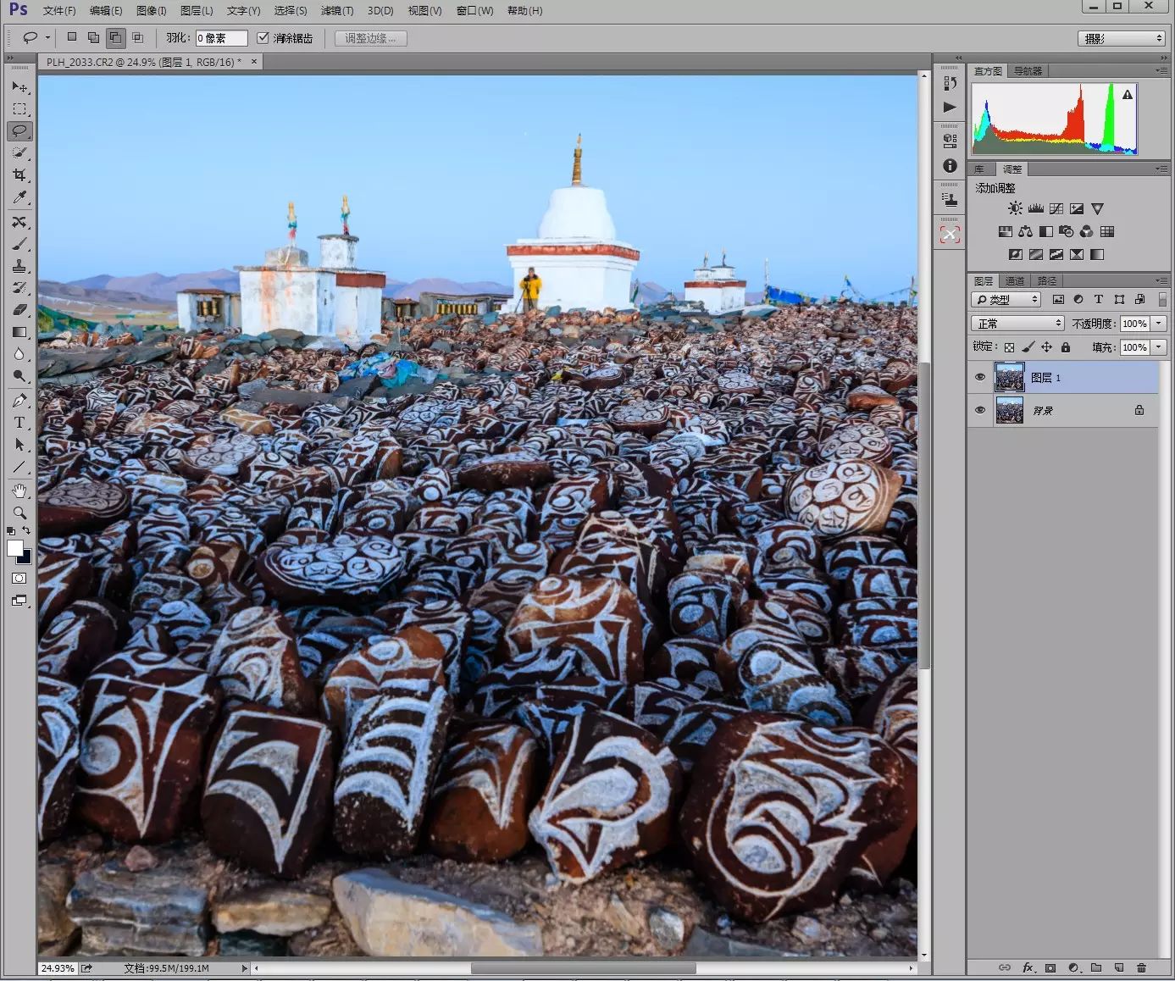Click the Delete layer trash icon

(x=1141, y=967)
